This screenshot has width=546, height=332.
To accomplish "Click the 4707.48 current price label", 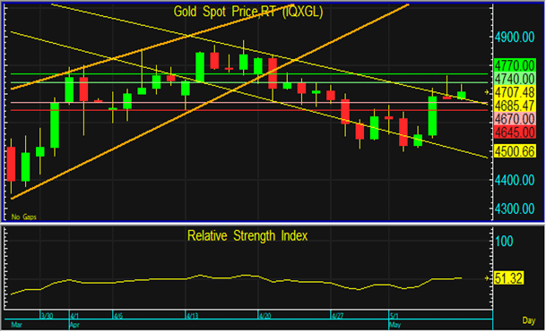I will coord(515,92).
